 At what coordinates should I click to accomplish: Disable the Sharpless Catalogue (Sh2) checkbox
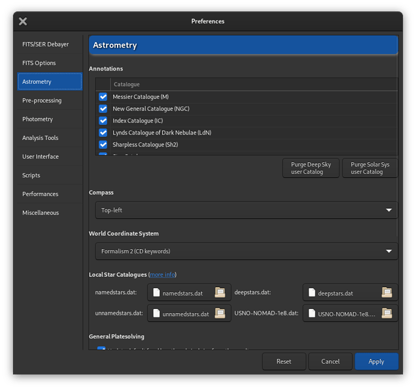pyautogui.click(x=103, y=145)
